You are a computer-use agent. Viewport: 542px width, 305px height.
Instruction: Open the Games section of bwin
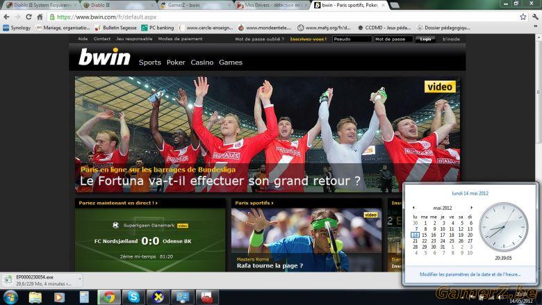click(231, 63)
